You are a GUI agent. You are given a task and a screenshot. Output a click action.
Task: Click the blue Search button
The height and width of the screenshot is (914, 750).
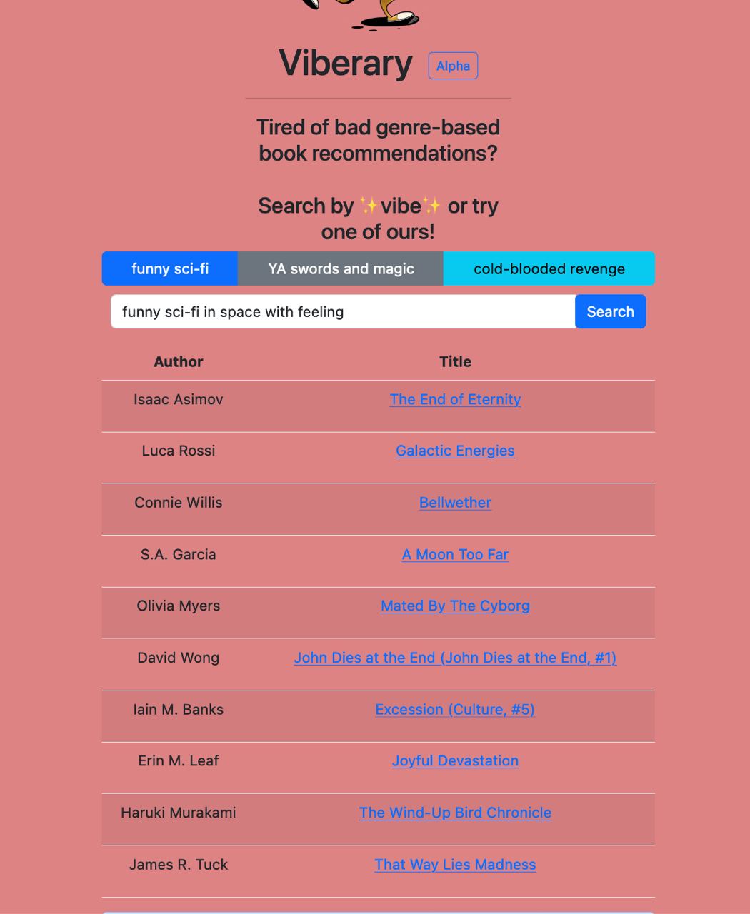point(611,311)
